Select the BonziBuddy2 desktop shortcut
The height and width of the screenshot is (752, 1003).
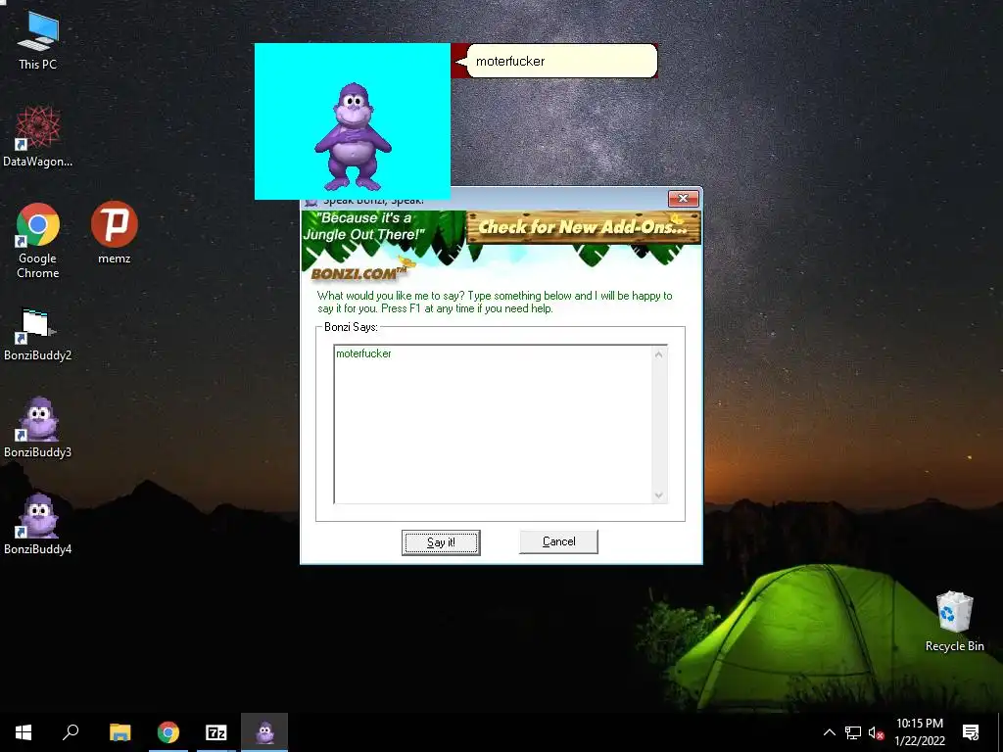[x=38, y=335]
